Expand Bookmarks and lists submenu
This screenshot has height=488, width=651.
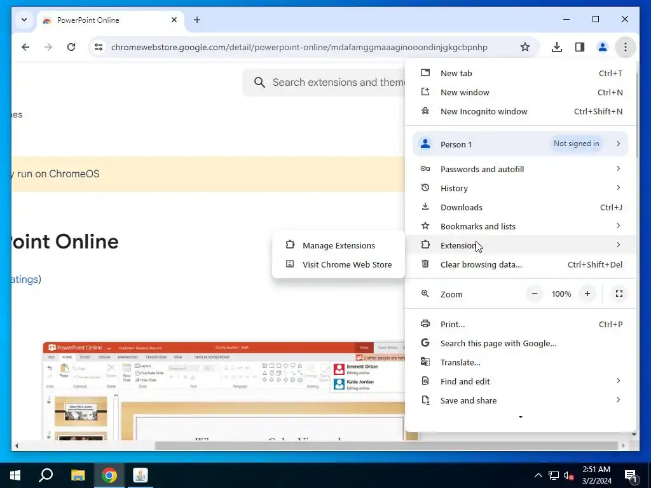(521, 226)
